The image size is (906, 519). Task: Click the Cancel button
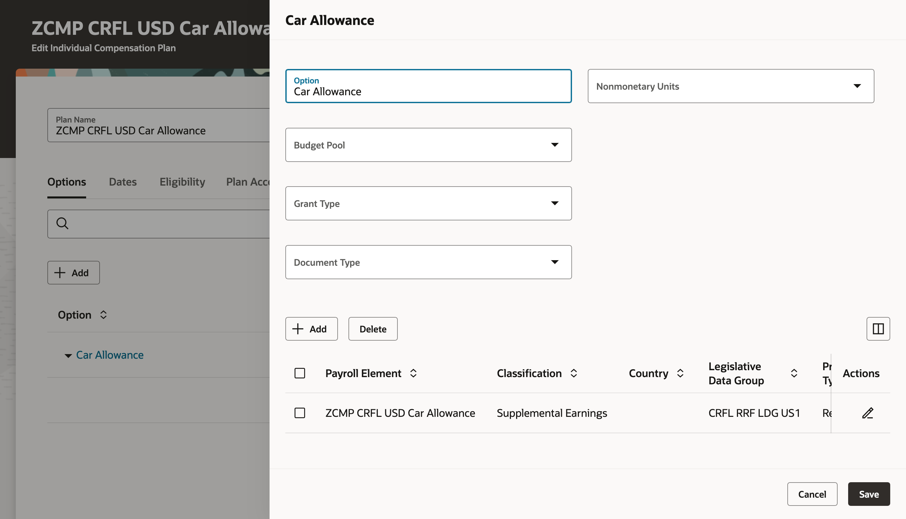812,494
